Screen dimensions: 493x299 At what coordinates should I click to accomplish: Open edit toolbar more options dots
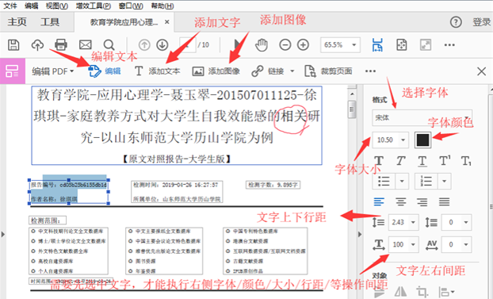(370, 71)
